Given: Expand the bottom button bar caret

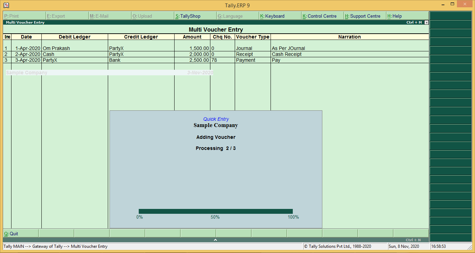Looking at the screenshot, I should coord(215,239).
